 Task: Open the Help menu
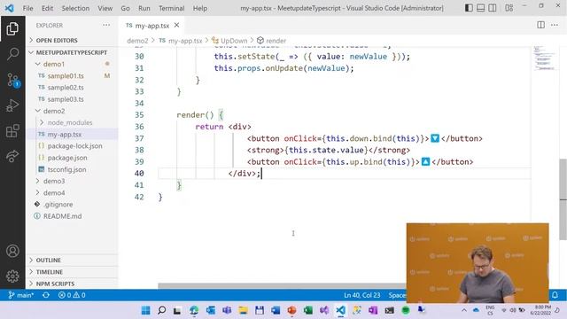pos(199,8)
